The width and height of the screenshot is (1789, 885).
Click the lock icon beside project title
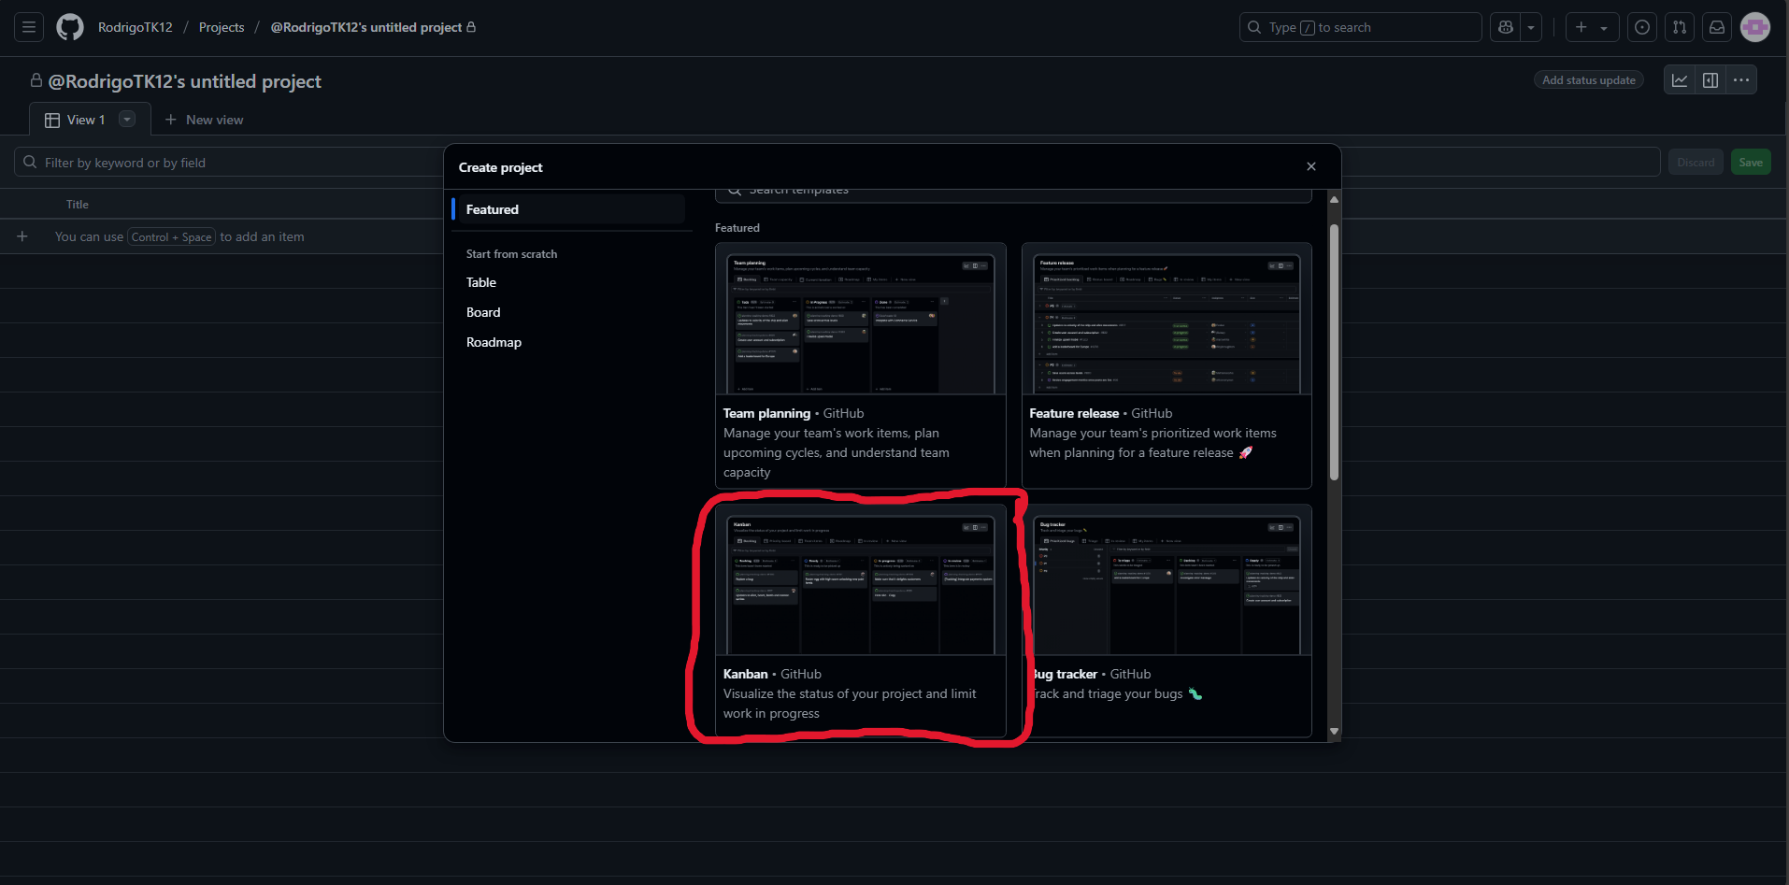36,80
